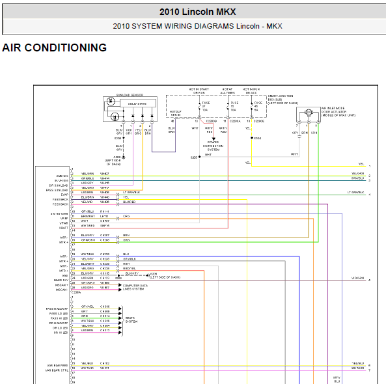
Task: Click the "C228A" connector label
Action: (76, 292)
